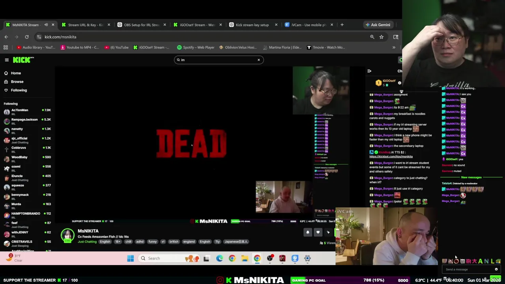This screenshot has height=284, width=505.
Task: Click the Just Chatting category link
Action: pyautogui.click(x=87, y=241)
